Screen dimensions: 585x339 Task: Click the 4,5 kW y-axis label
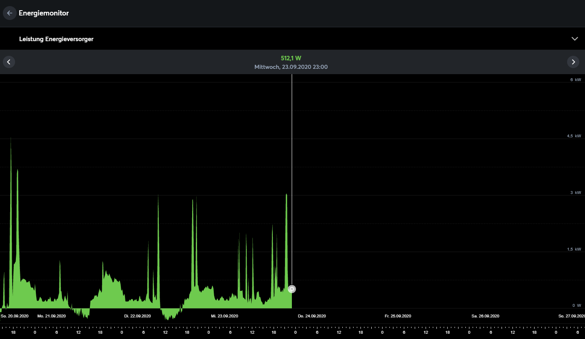point(574,136)
